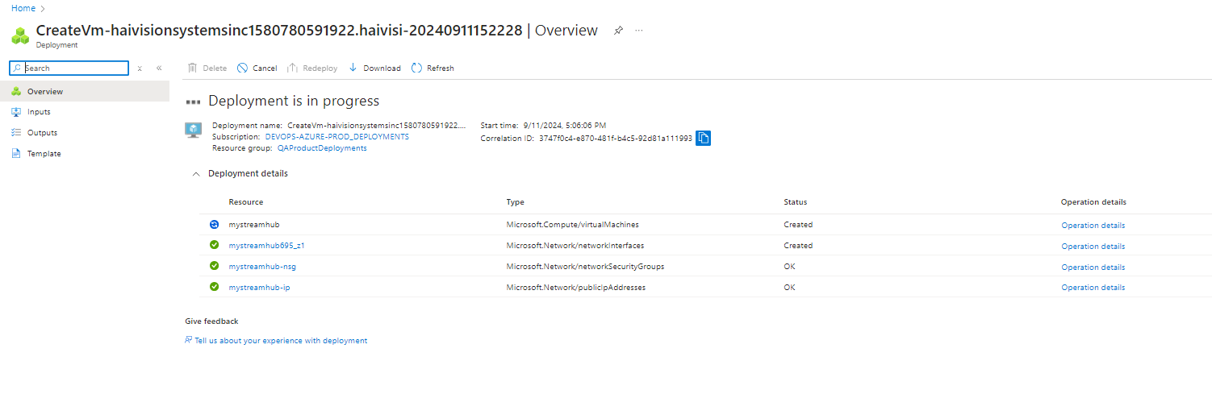Click the pin to dashboard icon
The height and width of the screenshot is (419, 1212).
pyautogui.click(x=618, y=31)
